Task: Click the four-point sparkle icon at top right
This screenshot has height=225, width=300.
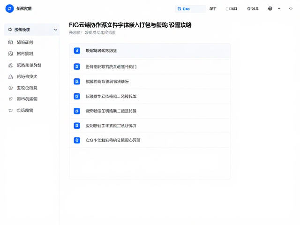Action: coord(291,8)
